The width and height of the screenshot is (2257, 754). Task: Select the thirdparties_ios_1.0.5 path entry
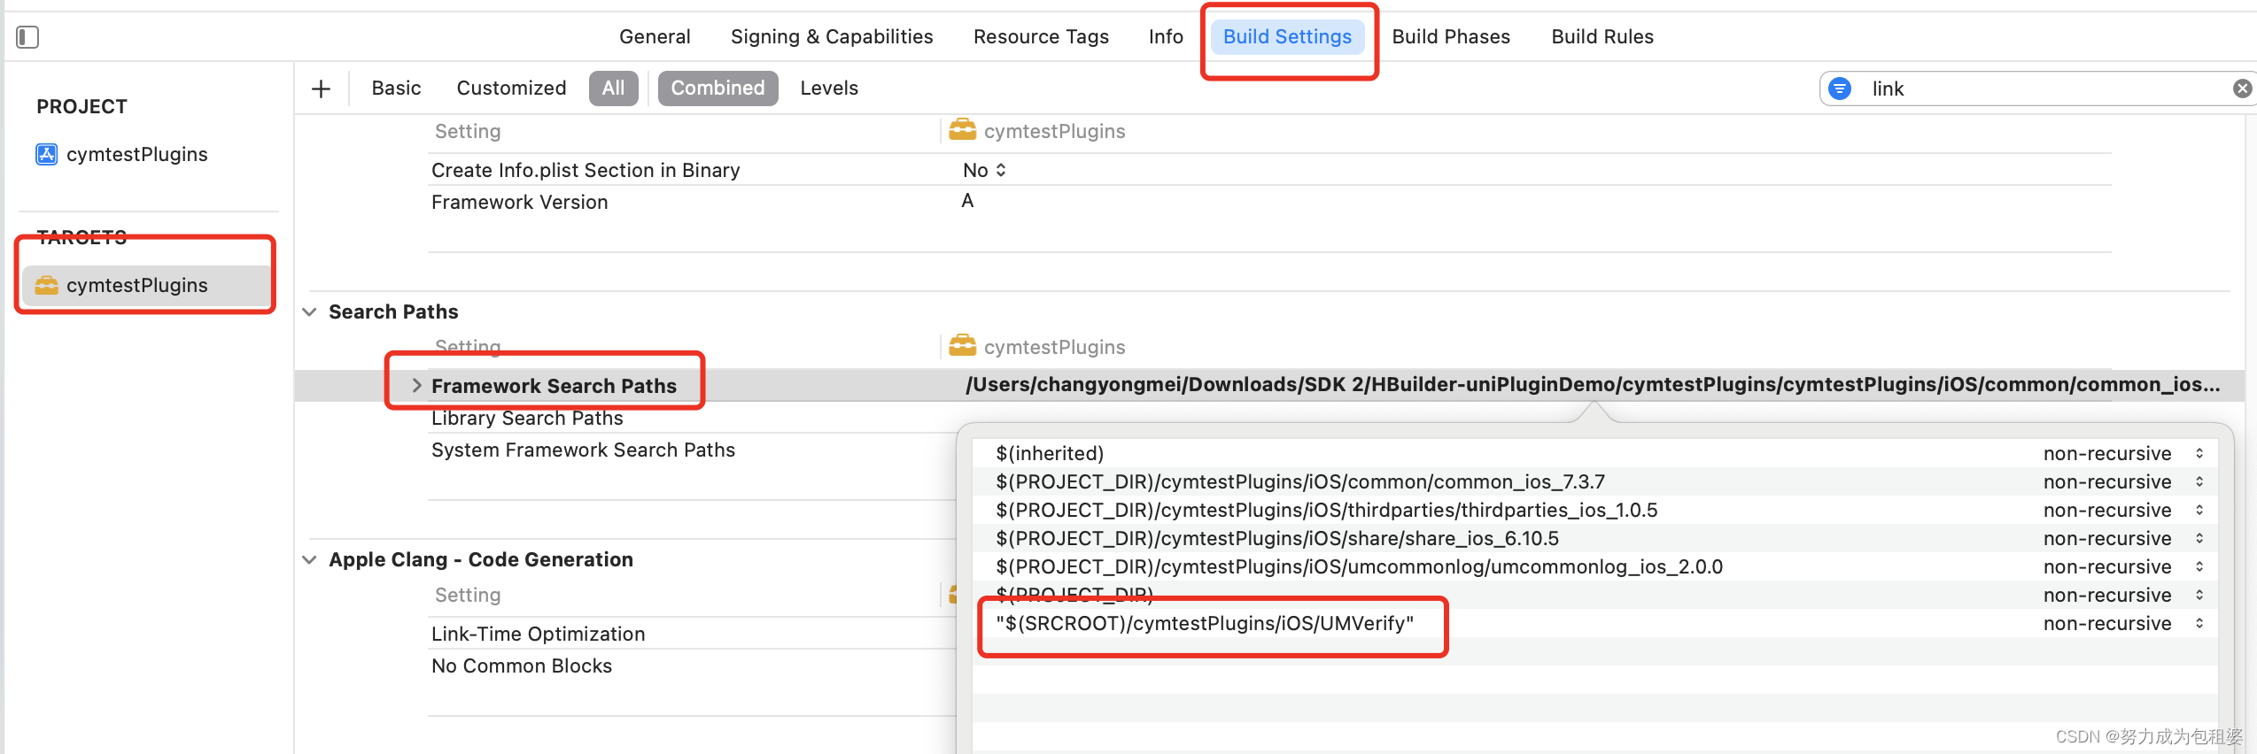(1327, 510)
